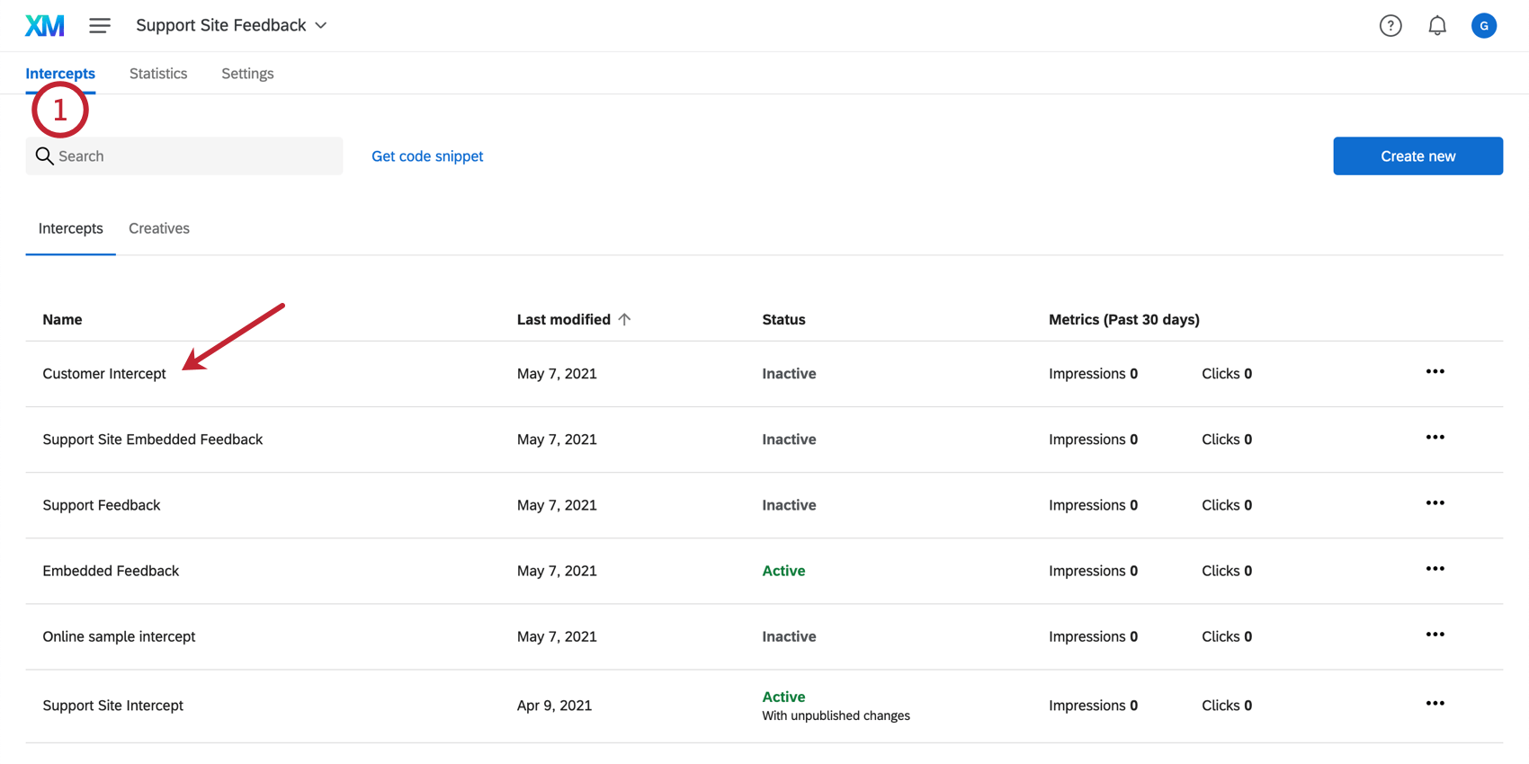
Task: Open more actions for Online sample intercept
Action: (x=1435, y=635)
